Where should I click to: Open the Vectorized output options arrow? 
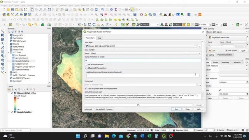pyautogui.click(x=200, y=85)
